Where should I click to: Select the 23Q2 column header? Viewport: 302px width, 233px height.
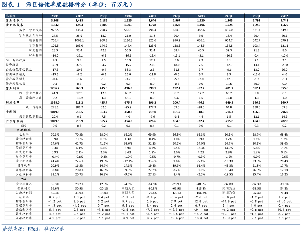point(79,16)
